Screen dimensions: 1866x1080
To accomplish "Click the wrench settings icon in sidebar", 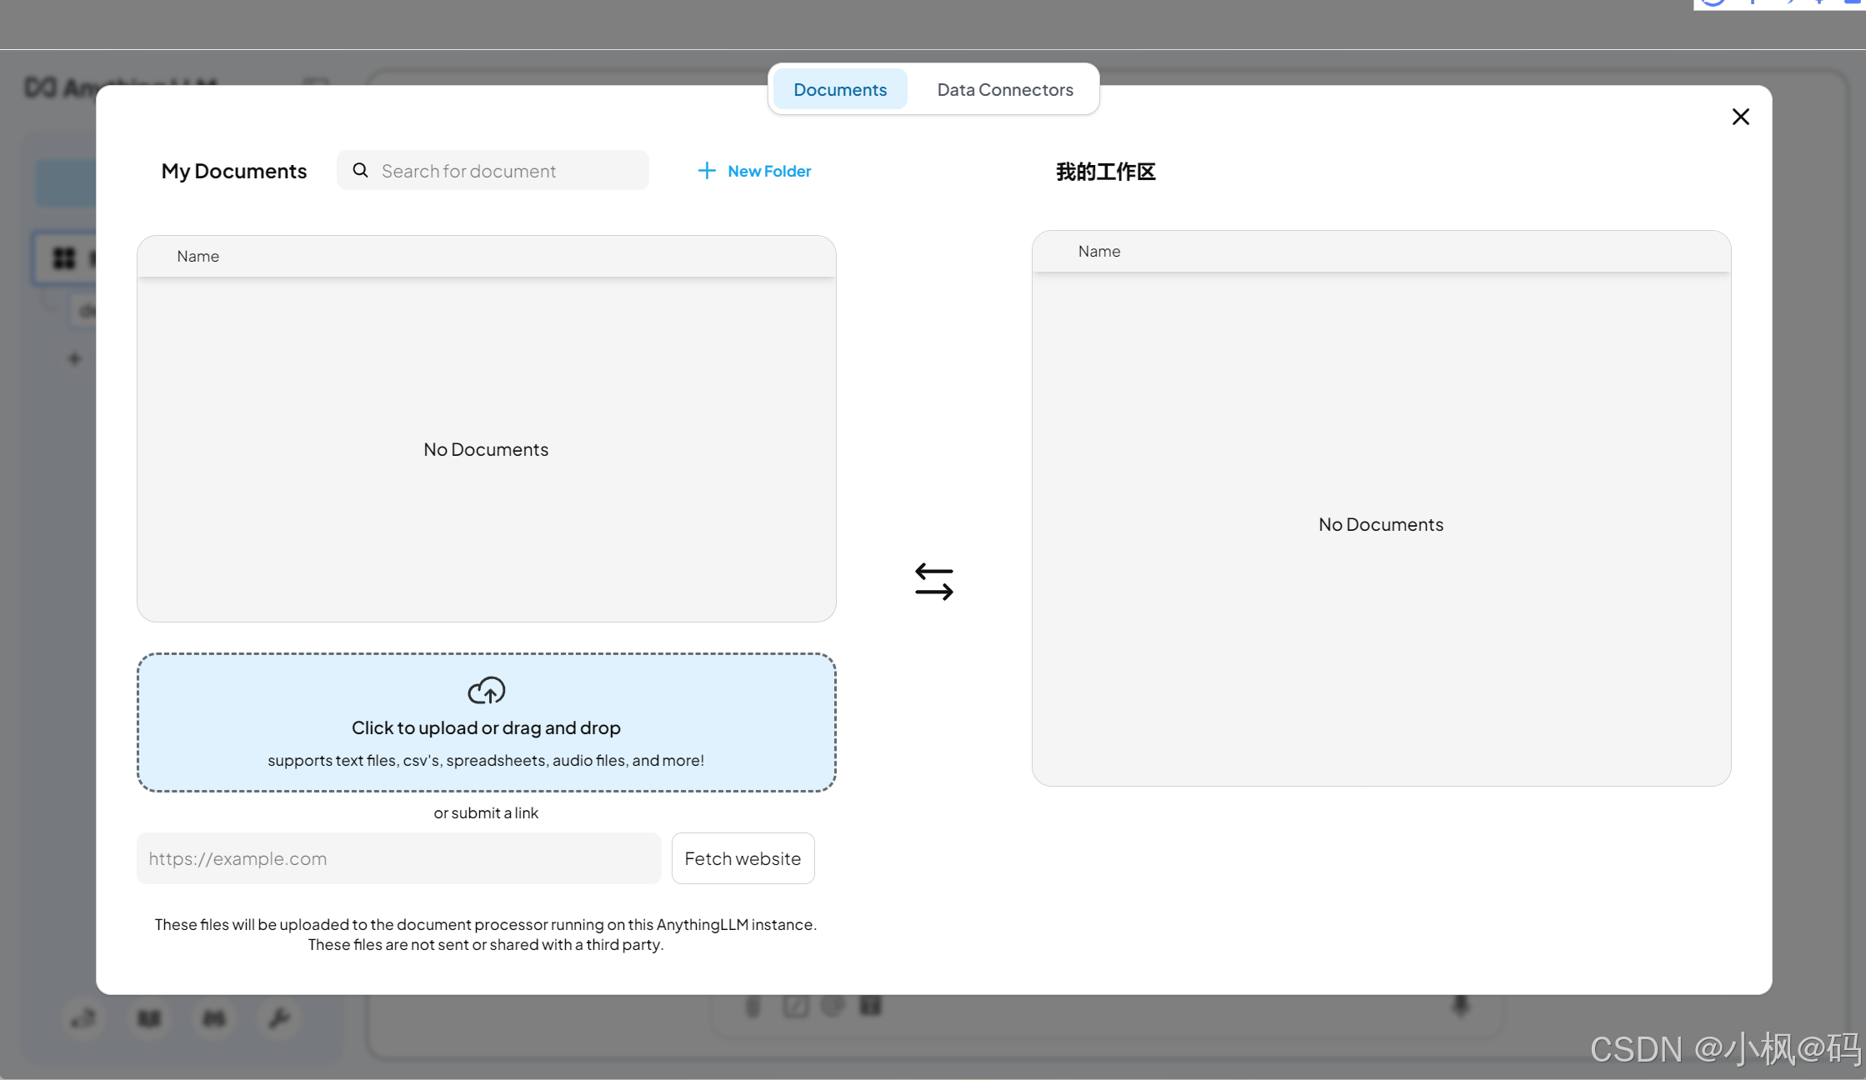I will [x=278, y=1017].
